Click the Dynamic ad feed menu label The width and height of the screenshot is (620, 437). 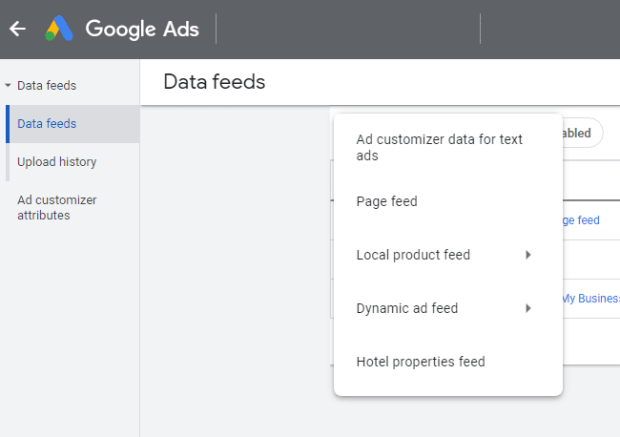click(x=407, y=308)
